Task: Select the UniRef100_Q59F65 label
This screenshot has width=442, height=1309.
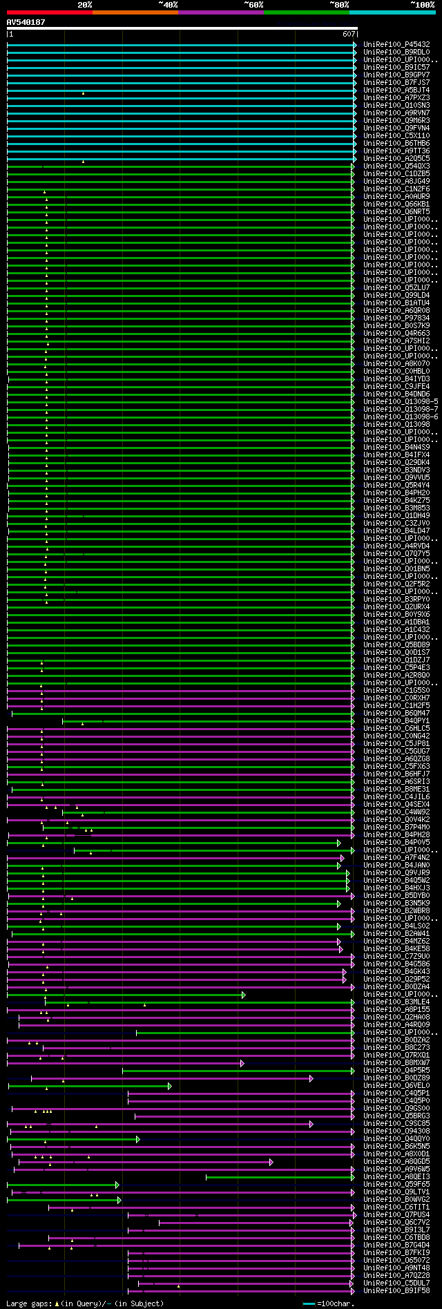Action: 396,1184
